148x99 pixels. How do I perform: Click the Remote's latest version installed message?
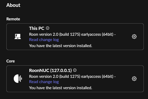pyautogui.click(x=61, y=46)
